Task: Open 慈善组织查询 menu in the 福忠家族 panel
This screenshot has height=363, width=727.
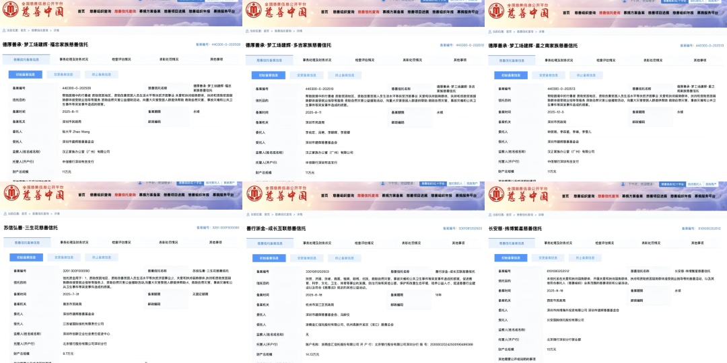Action: pyautogui.click(x=100, y=11)
